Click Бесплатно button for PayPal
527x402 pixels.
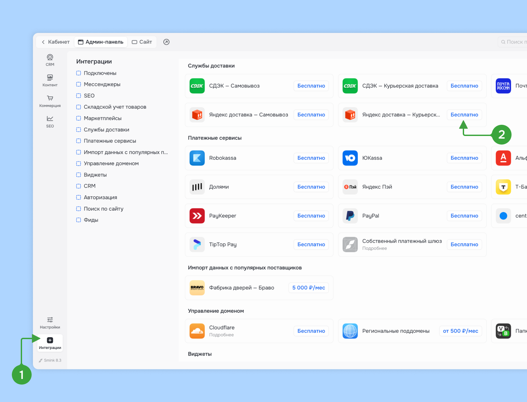464,216
